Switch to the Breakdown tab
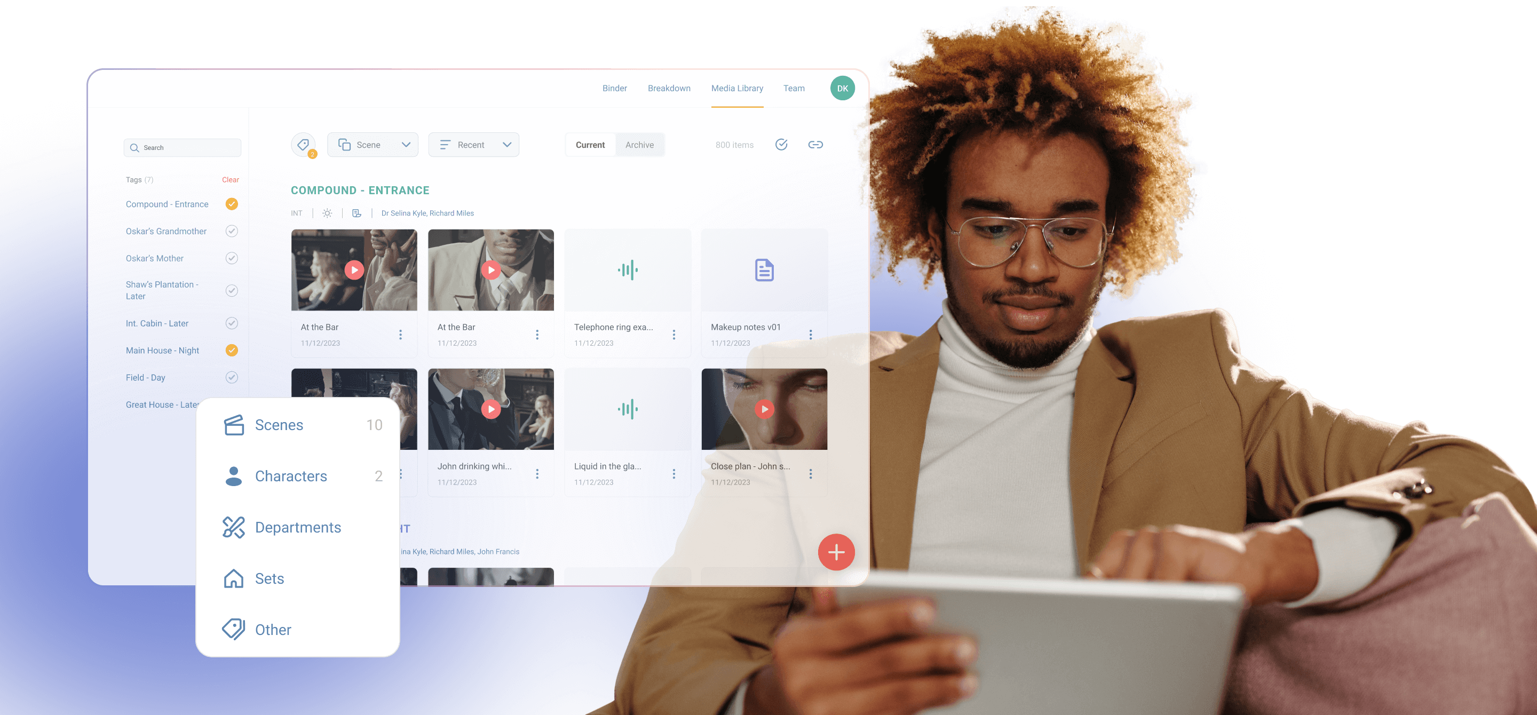This screenshot has width=1537, height=715. pos(669,88)
